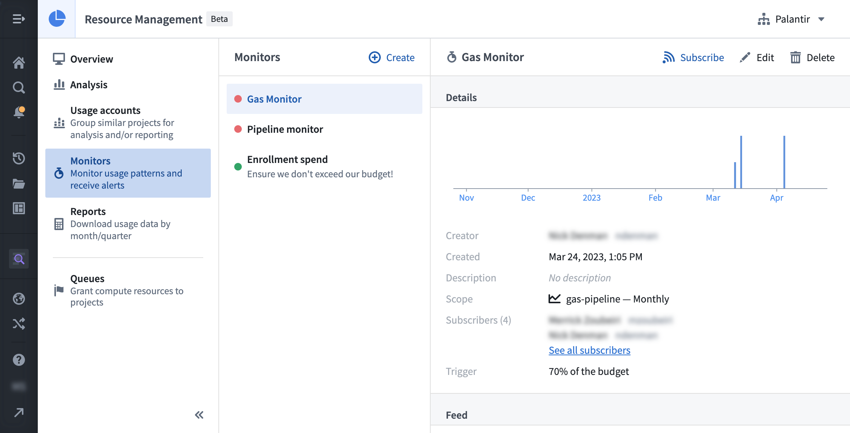Select the purple magnifier app icon

(19, 259)
